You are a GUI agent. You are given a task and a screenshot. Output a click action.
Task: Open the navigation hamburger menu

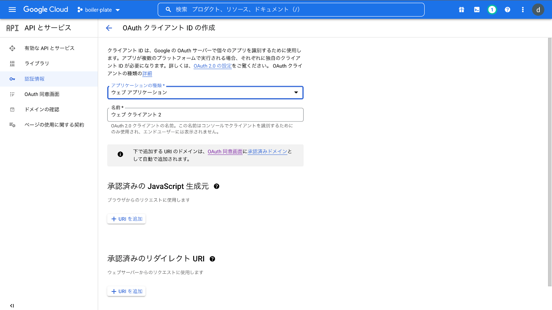point(11,9)
